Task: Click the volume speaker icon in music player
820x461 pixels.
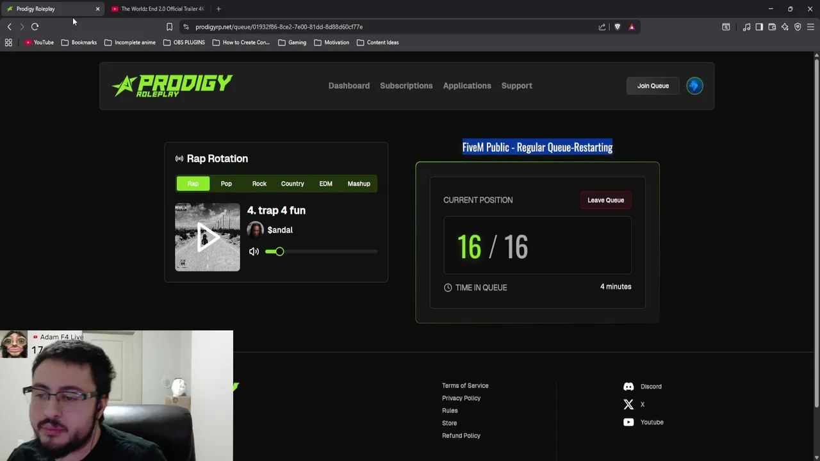Action: [x=254, y=252]
